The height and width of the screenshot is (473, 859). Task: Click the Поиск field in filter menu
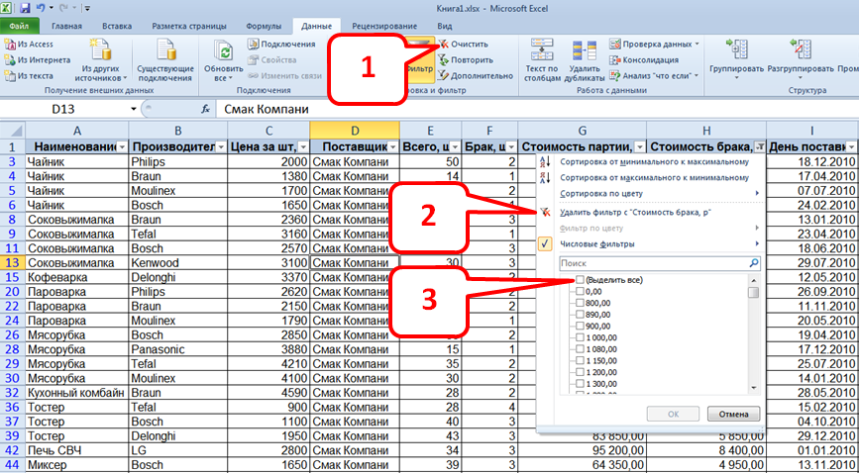click(x=652, y=264)
